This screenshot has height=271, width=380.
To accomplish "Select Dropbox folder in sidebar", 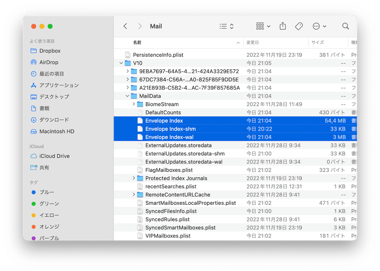I will tap(50, 51).
